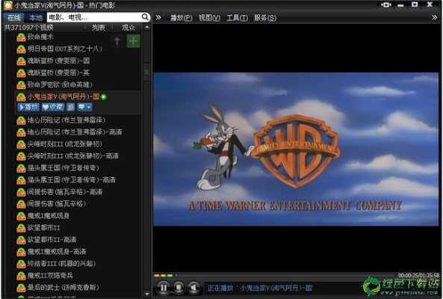This screenshot has height=299, width=443.
Task: Select 尖峰时刻III (成龙张静初)-高清
Action: pos(73,156)
